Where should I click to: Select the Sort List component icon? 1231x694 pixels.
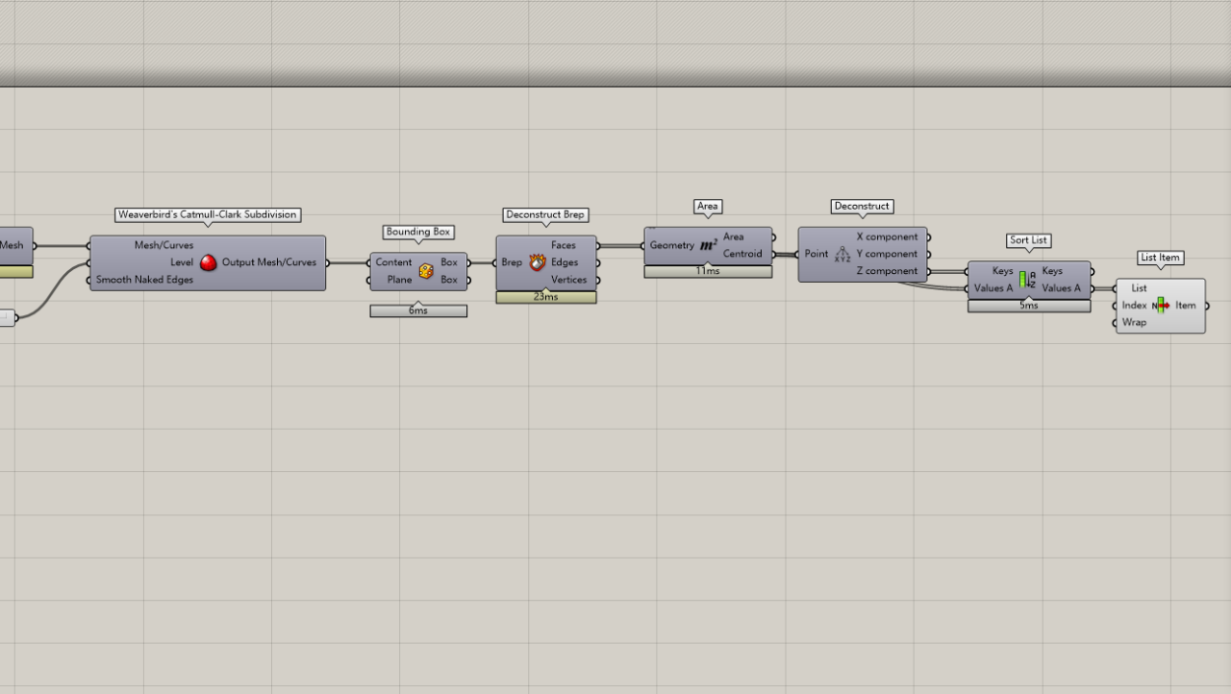(1027, 280)
